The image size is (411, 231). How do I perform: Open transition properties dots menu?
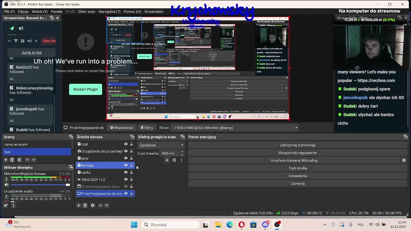(x=181, y=160)
